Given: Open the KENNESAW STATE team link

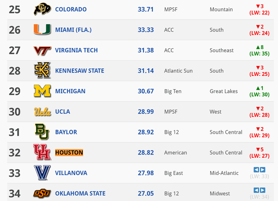Looking at the screenshot, I should (79, 71).
